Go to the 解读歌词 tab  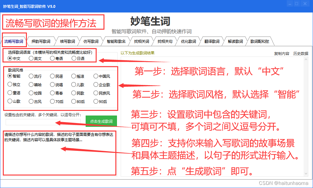tap(235, 41)
